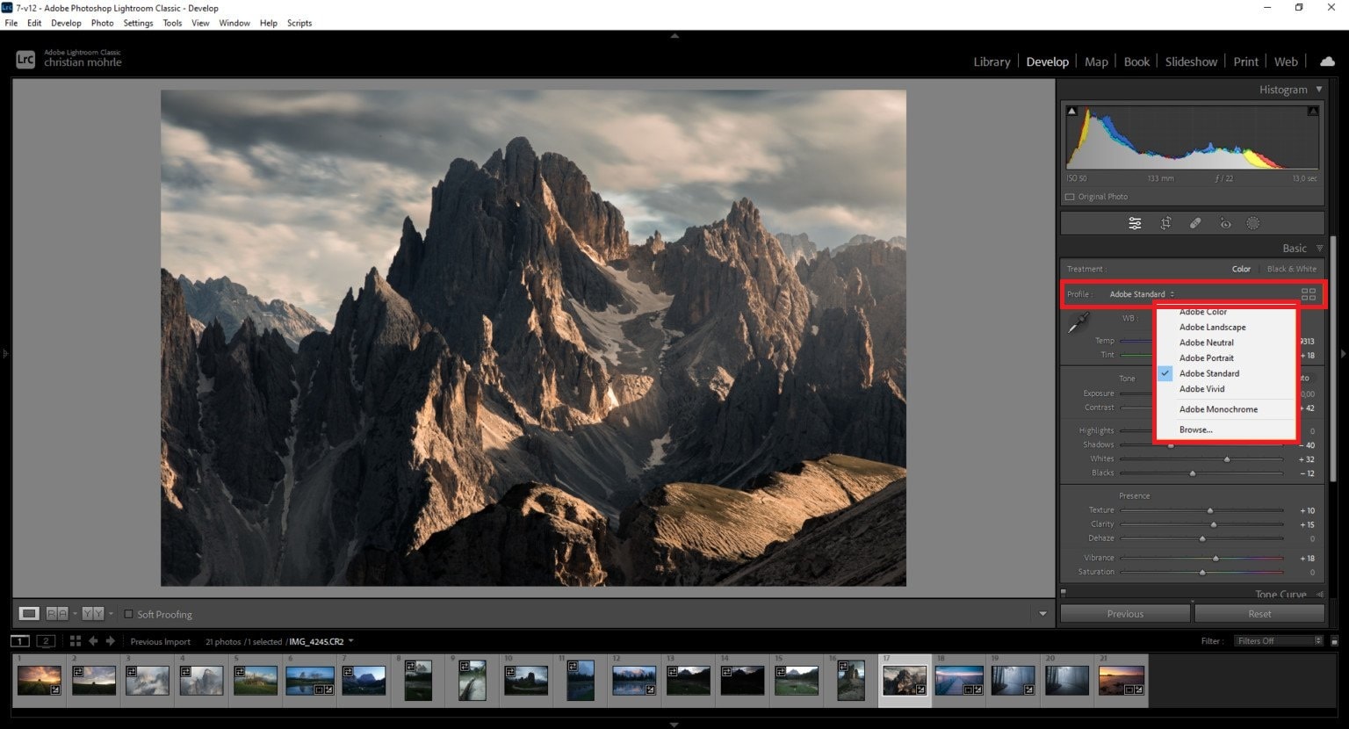Open the Filters Off dropdown
Image resolution: width=1349 pixels, height=729 pixels.
tap(1278, 641)
